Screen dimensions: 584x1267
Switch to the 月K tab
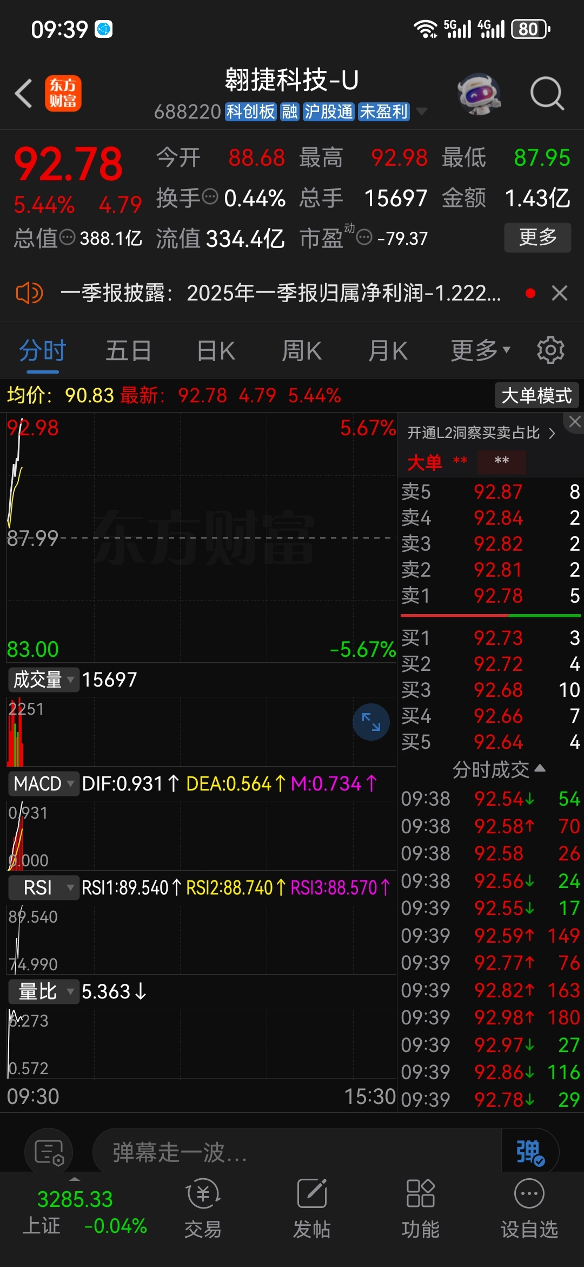click(x=388, y=351)
